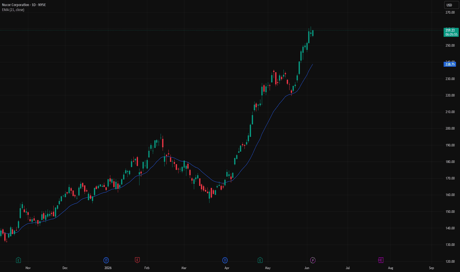The height and width of the screenshot is (272, 460).
Task: Click the Aug label on the time axis
Action: (x=390, y=268)
